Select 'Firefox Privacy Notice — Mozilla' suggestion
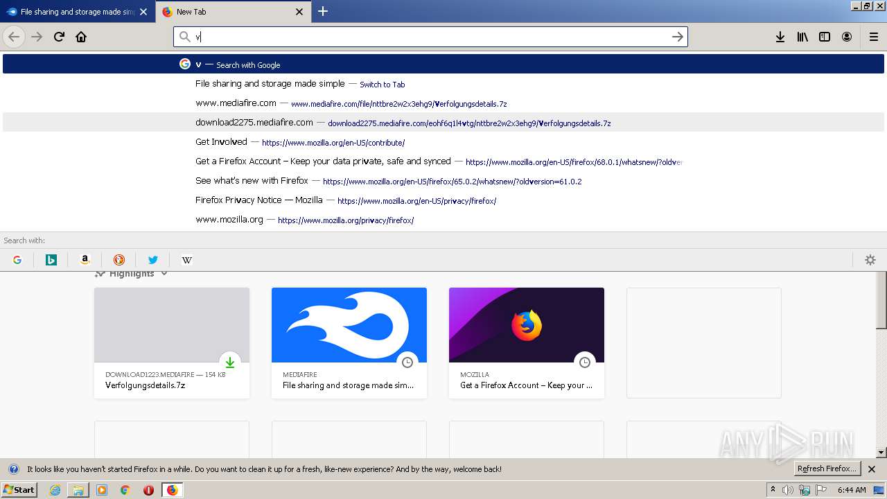The width and height of the screenshot is (887, 499). tap(443, 200)
